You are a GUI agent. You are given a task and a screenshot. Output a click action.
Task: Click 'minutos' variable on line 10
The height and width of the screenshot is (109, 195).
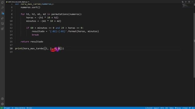pyautogui.click(x=31, y=21)
